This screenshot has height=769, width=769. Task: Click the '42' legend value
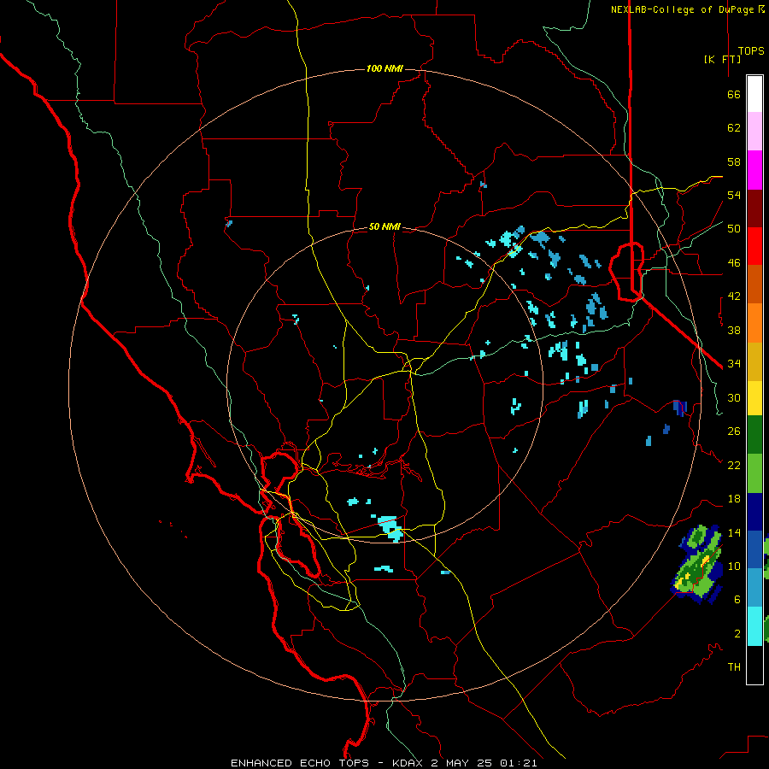734,296
